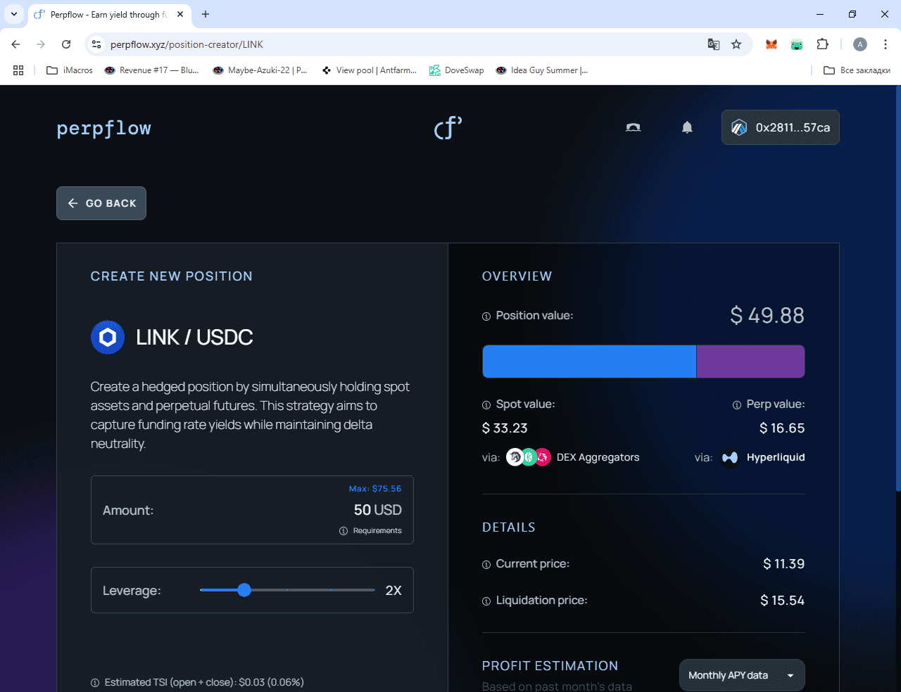
Task: Open the apps grid bookmark icon
Action: pyautogui.click(x=18, y=70)
